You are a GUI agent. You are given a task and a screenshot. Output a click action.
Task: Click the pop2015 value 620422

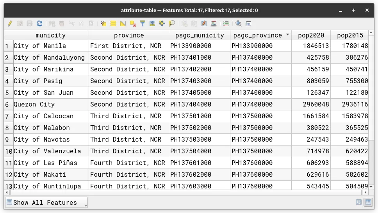point(349,151)
